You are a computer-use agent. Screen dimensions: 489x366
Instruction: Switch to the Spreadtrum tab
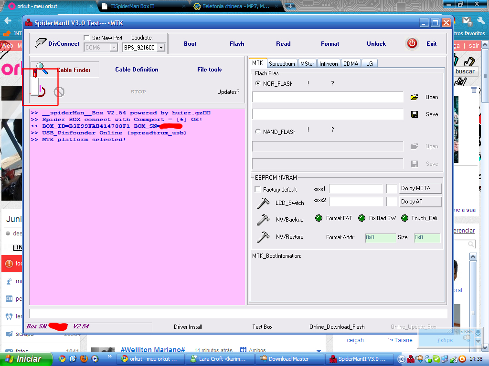(x=282, y=63)
